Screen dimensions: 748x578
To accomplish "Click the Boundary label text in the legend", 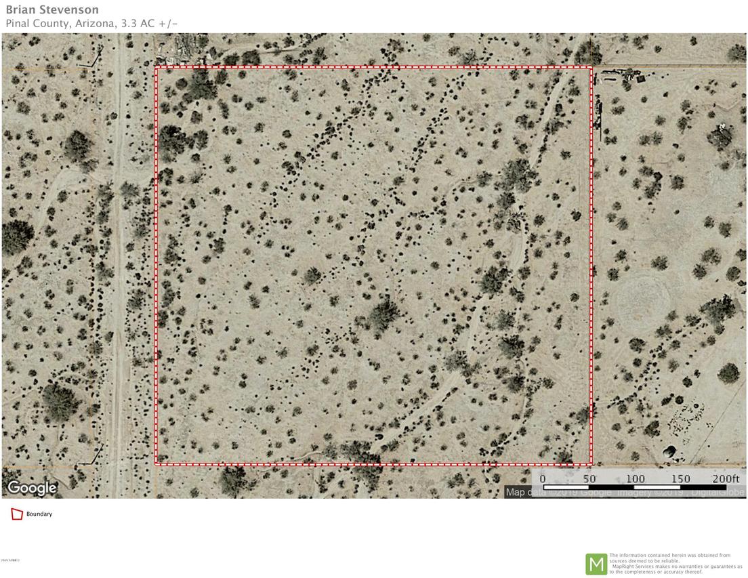I will click(38, 514).
